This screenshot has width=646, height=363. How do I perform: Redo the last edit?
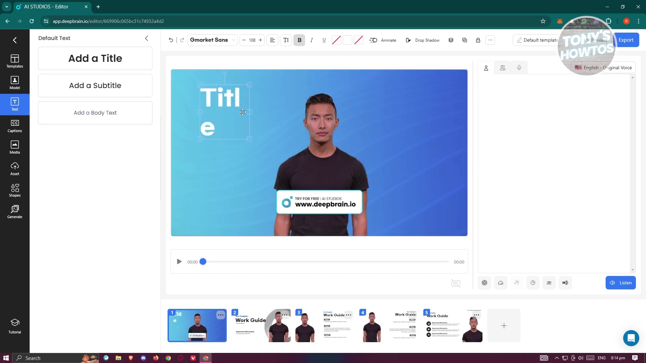pyautogui.click(x=182, y=40)
